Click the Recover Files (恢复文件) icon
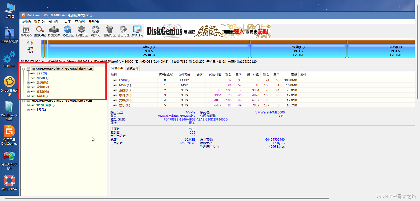The height and width of the screenshot is (201, 420). pos(54,31)
